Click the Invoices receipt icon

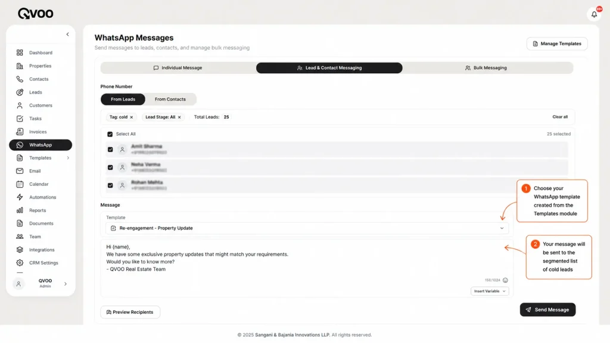20,132
